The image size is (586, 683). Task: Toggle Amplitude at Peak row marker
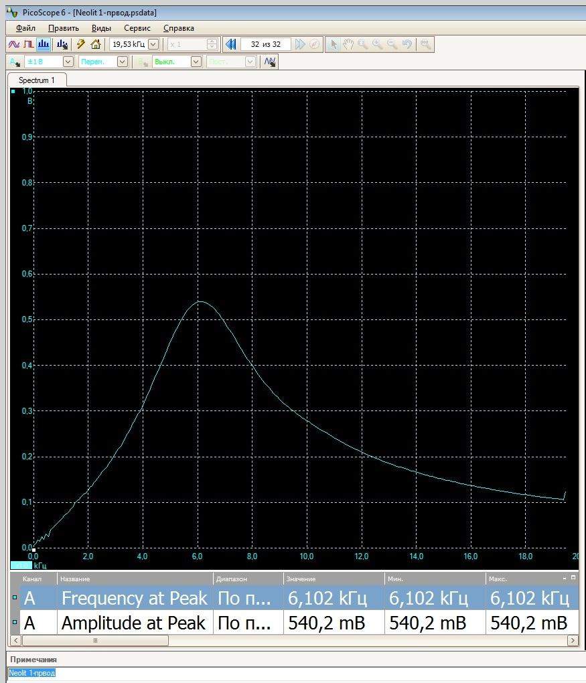15,623
